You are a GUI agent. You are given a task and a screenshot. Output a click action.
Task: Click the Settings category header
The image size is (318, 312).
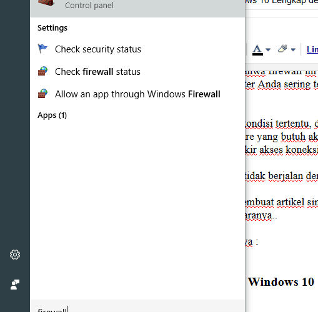(52, 28)
